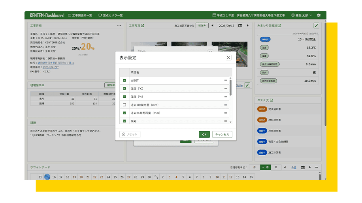Click the office address link

[x=56, y=63]
